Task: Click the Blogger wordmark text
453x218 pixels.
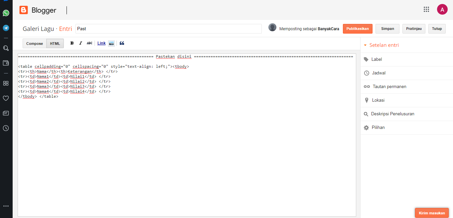Action: (x=44, y=10)
